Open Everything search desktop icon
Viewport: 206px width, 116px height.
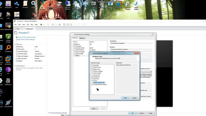(8, 49)
